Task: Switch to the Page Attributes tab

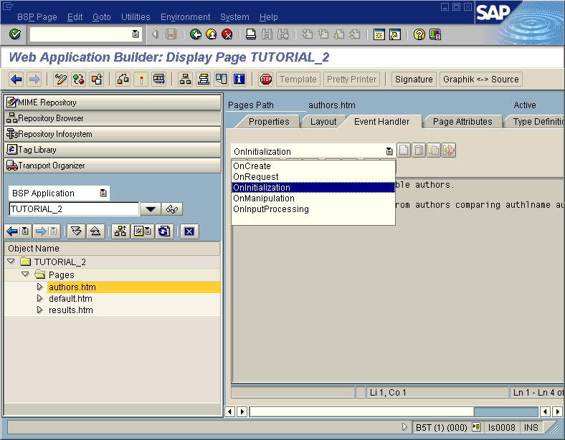Action: (x=462, y=122)
